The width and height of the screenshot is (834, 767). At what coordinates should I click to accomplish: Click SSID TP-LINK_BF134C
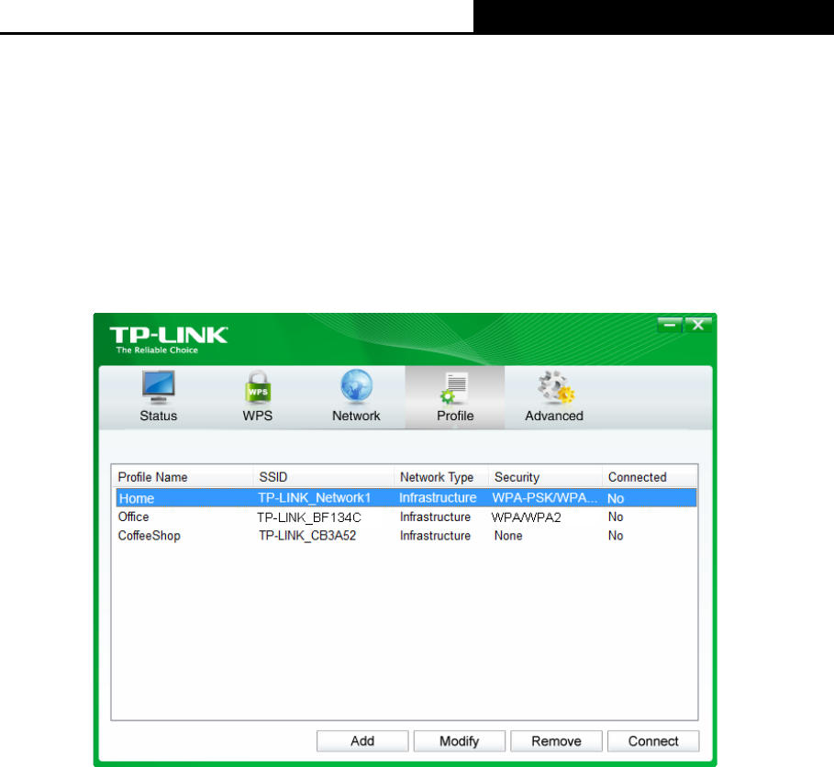pos(309,517)
